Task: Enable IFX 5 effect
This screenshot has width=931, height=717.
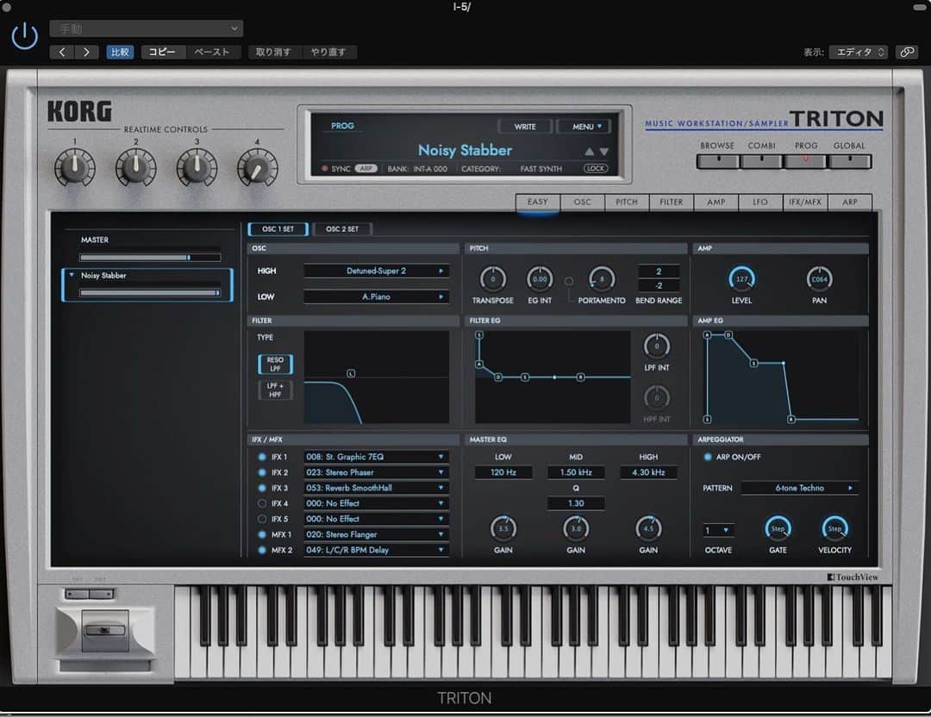Action: (262, 519)
